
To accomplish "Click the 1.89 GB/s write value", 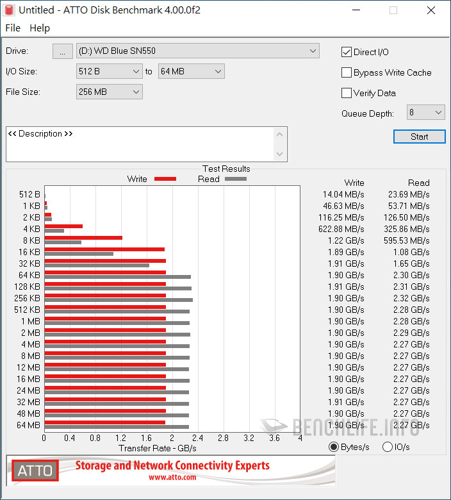I will [x=346, y=252].
